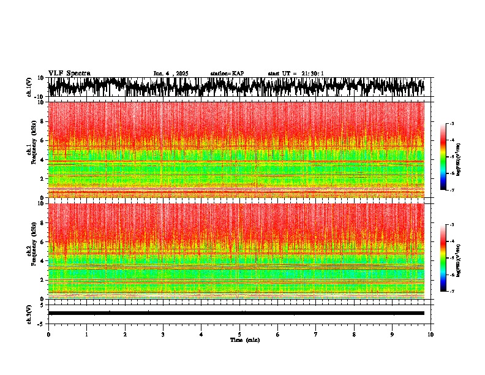Click the '10' tick on the time axis
The image size is (485, 375).
pyautogui.click(x=430, y=335)
